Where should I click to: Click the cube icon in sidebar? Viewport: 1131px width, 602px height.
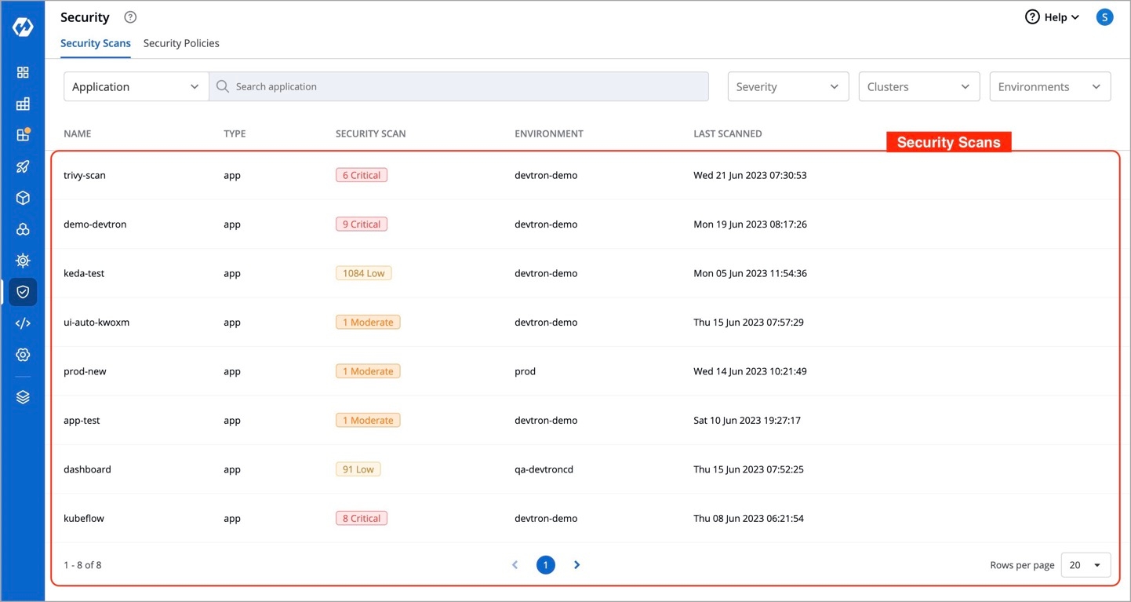[x=23, y=198]
